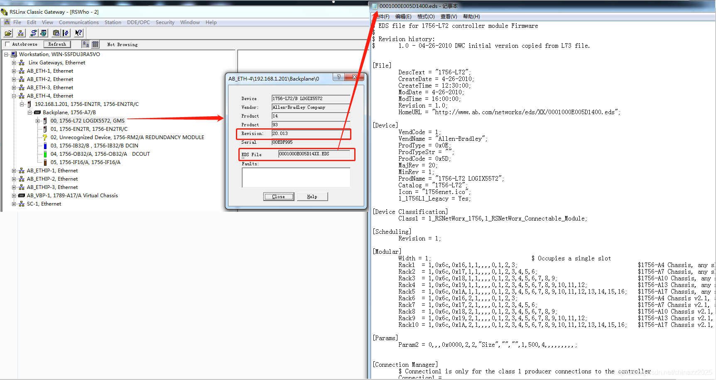
Task: Open Driver Diagnostics toolbar icon
Action: [x=43, y=33]
